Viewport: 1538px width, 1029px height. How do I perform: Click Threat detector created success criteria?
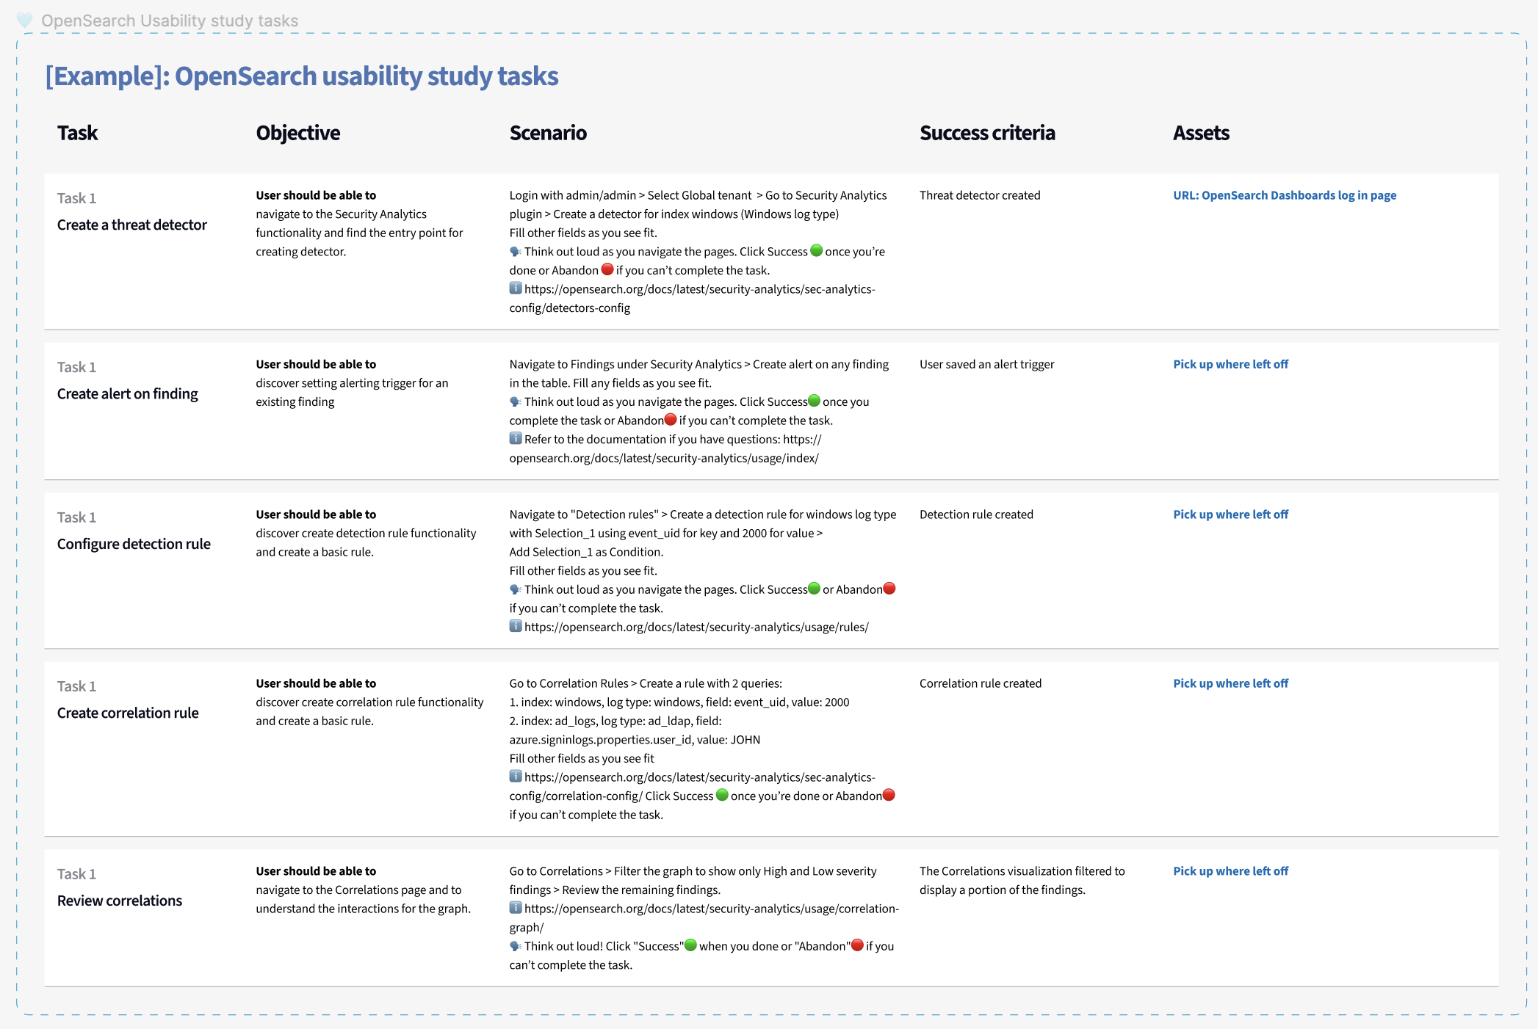tap(980, 195)
